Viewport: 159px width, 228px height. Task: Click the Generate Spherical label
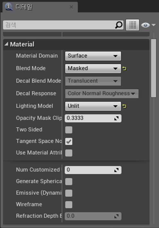coord(39,181)
